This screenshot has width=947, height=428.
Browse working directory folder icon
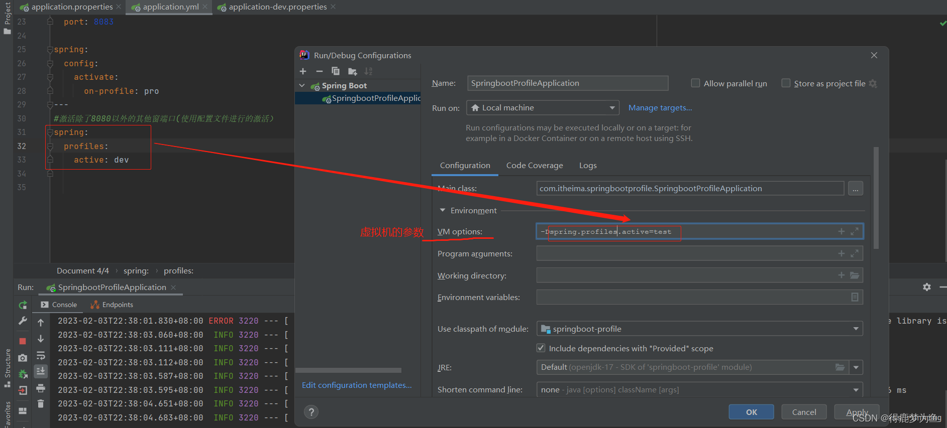click(854, 275)
